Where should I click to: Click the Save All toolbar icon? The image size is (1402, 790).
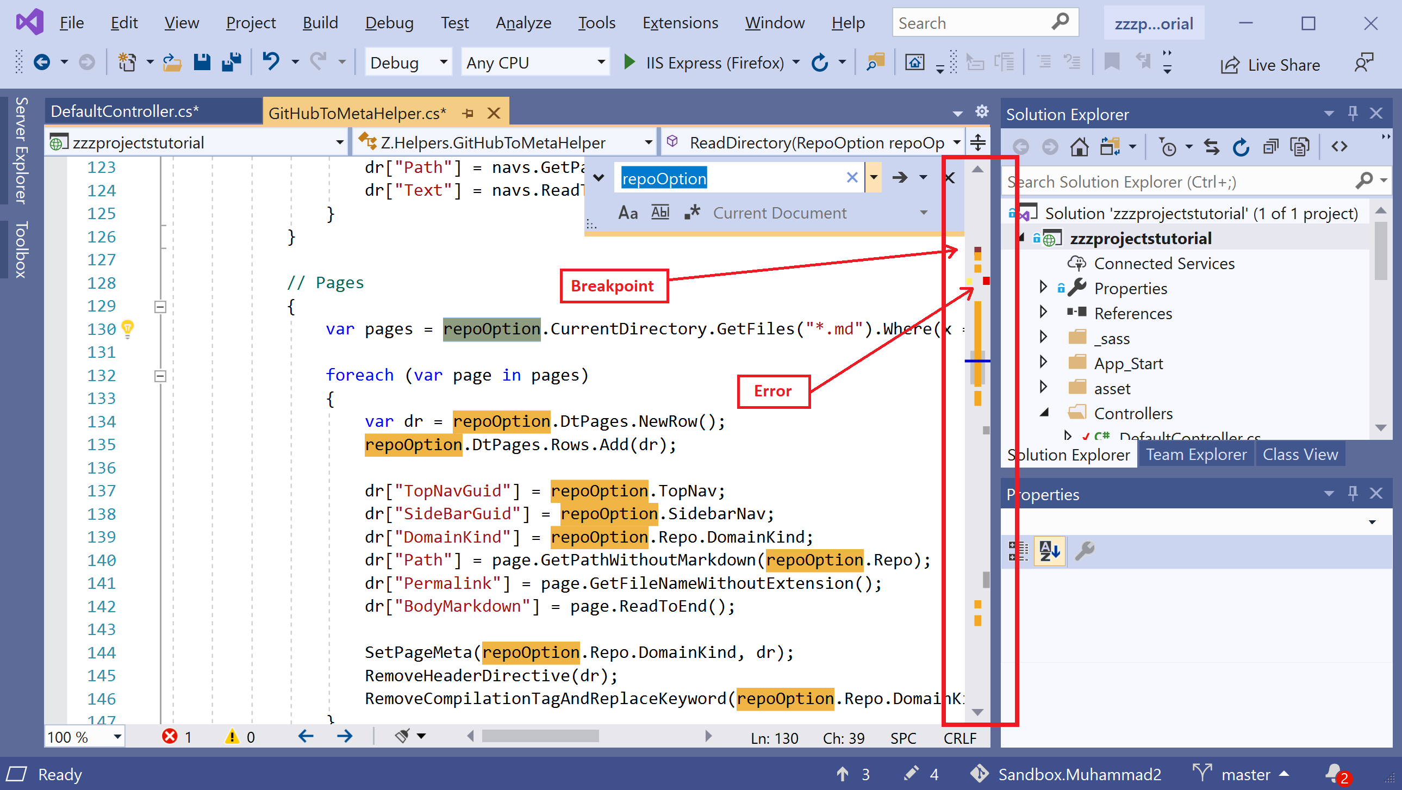231,62
